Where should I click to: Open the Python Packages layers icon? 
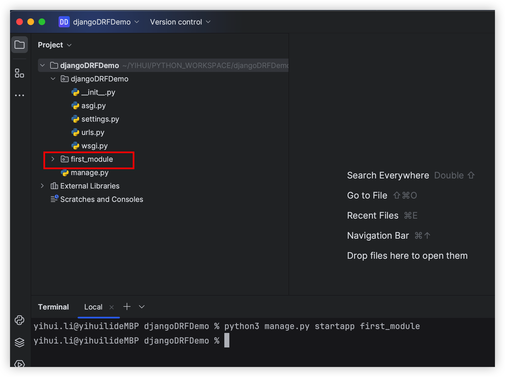(x=20, y=342)
